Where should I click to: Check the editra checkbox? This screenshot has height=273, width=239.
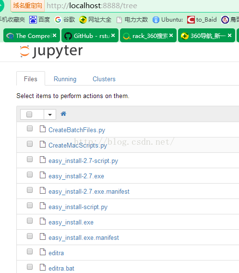tap(30, 251)
